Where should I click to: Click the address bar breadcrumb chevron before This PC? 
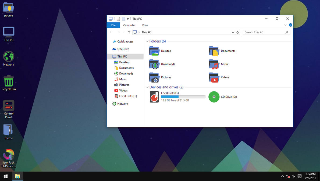click(139, 32)
